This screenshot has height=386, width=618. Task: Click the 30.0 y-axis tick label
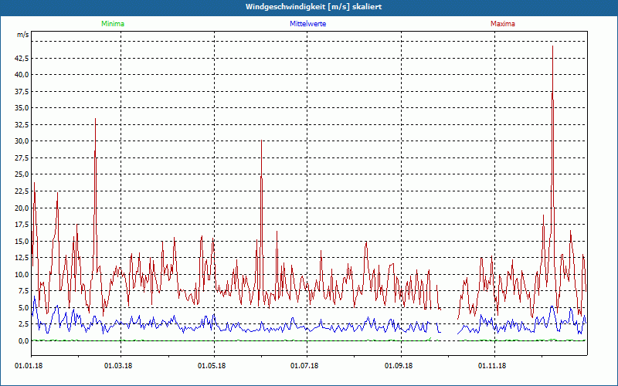click(21, 141)
